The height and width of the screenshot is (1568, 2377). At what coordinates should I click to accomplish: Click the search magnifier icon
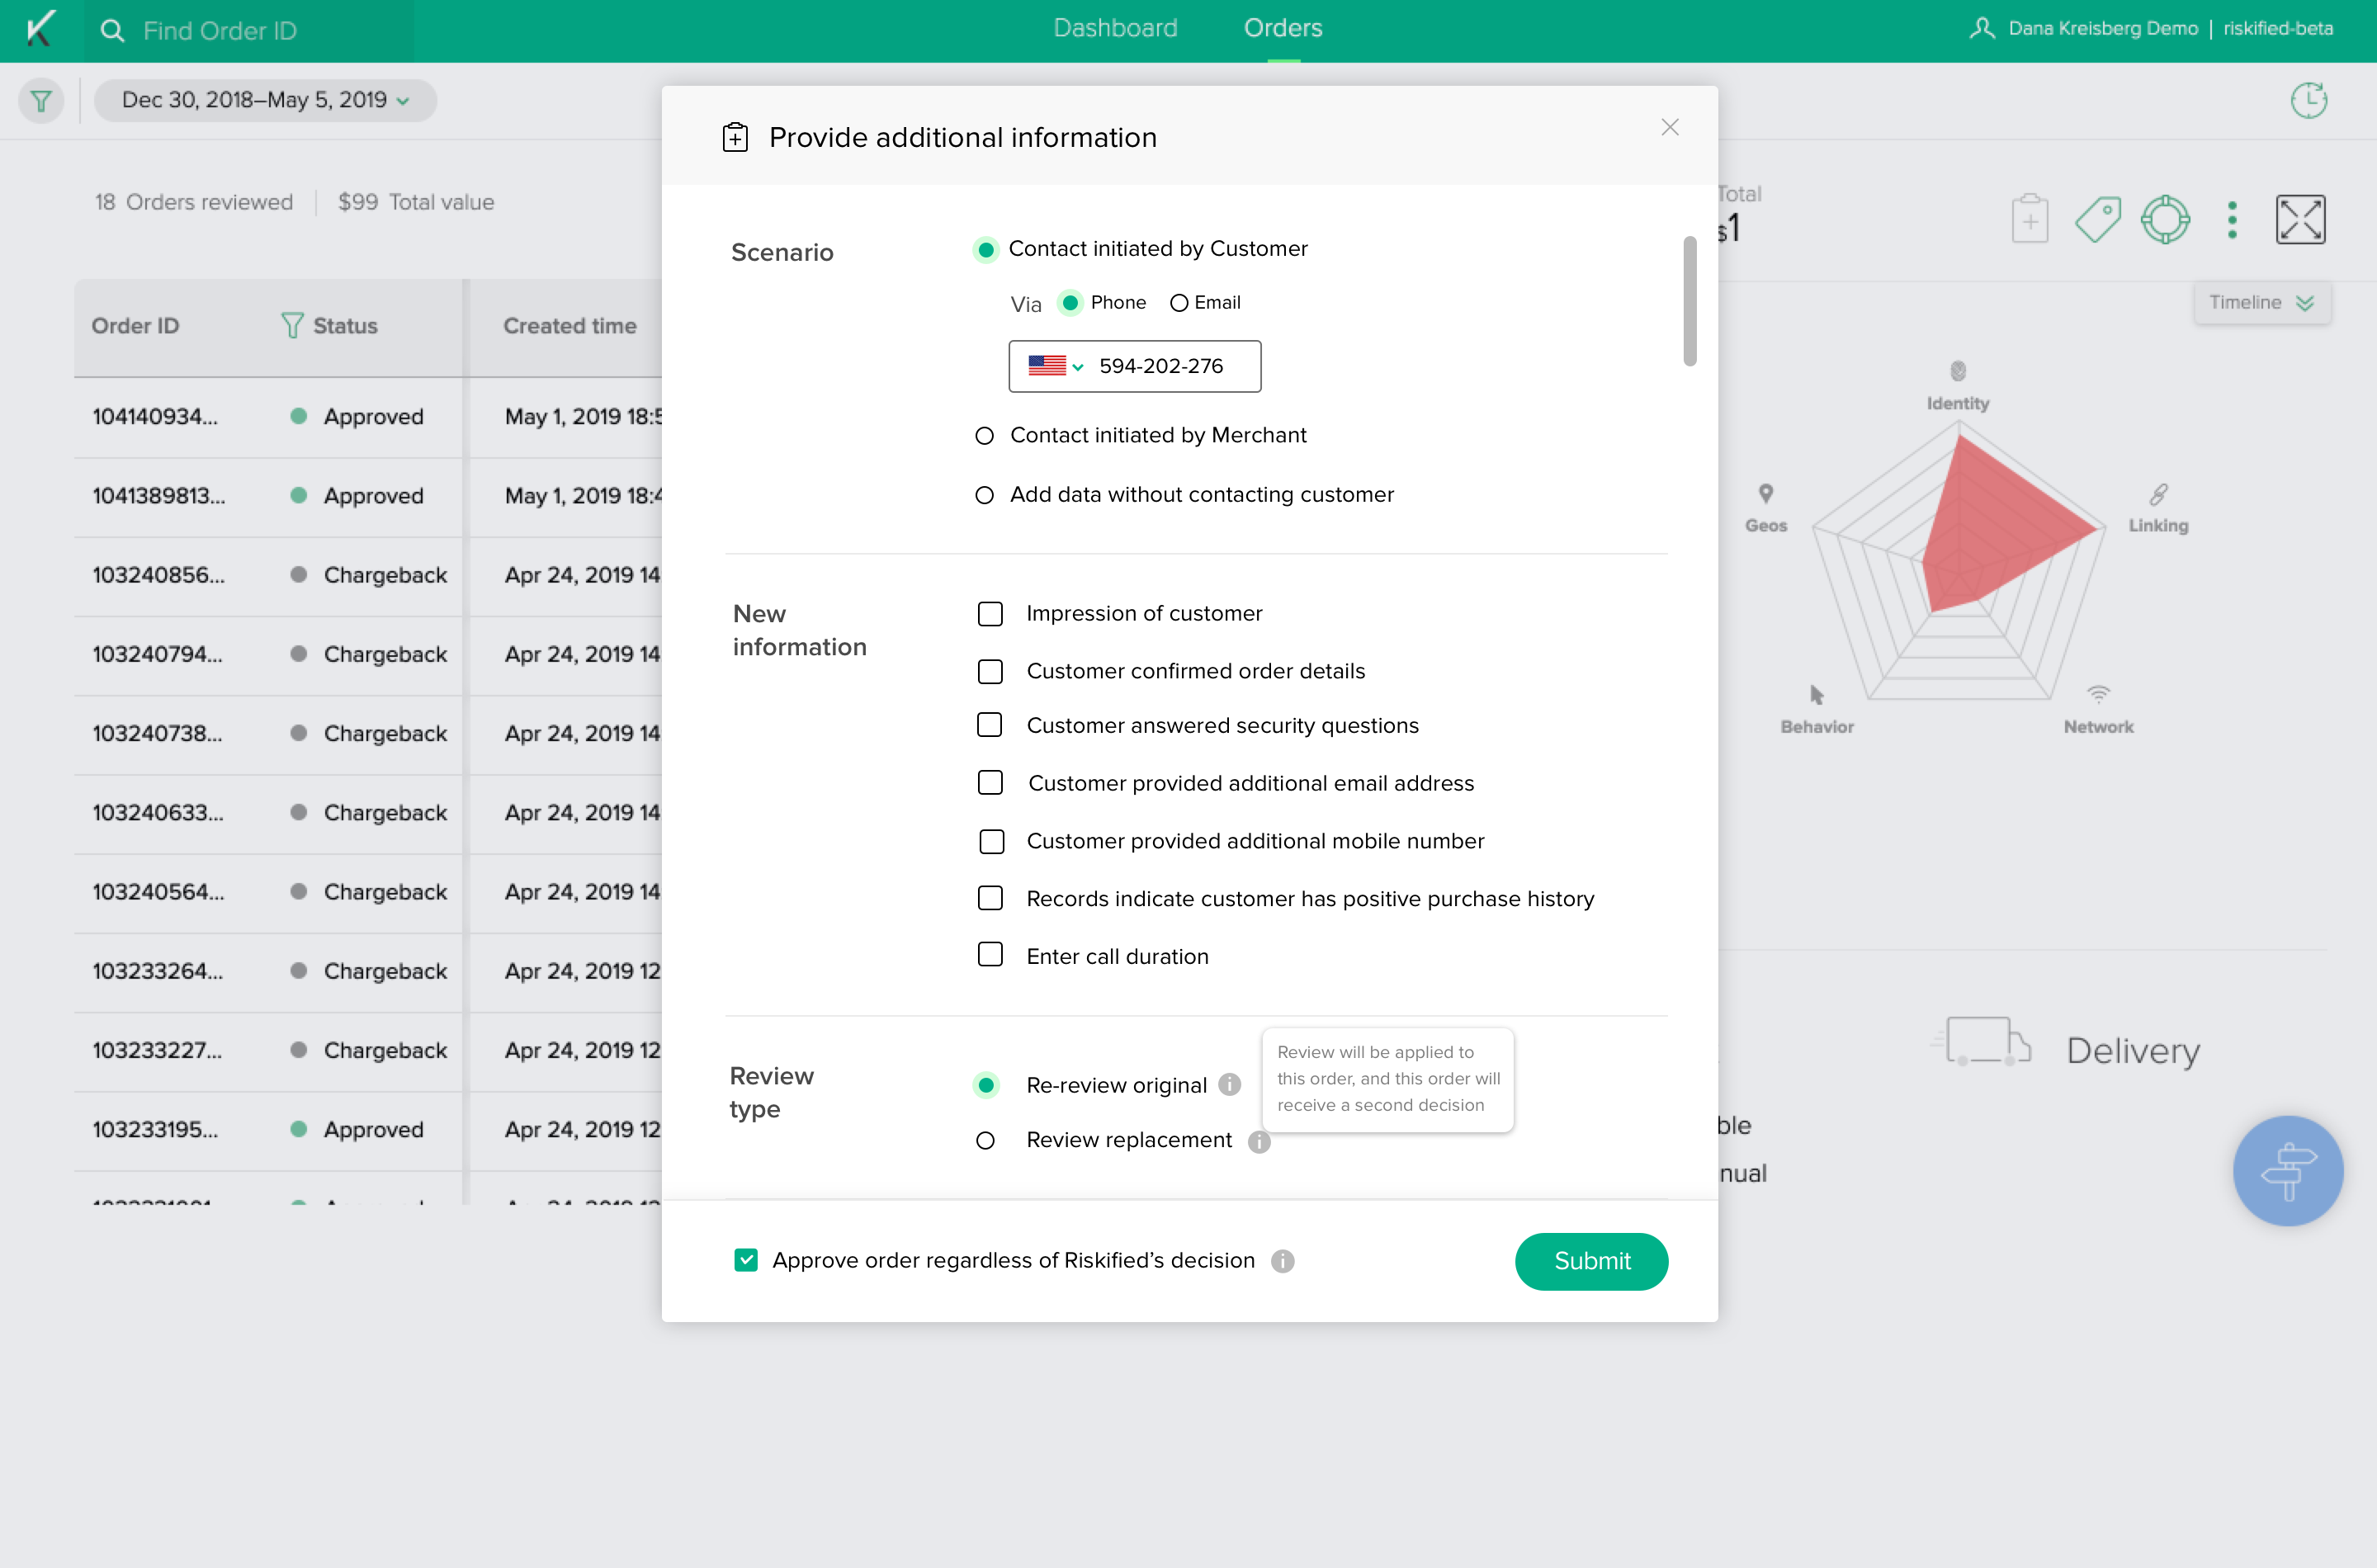(112, 30)
